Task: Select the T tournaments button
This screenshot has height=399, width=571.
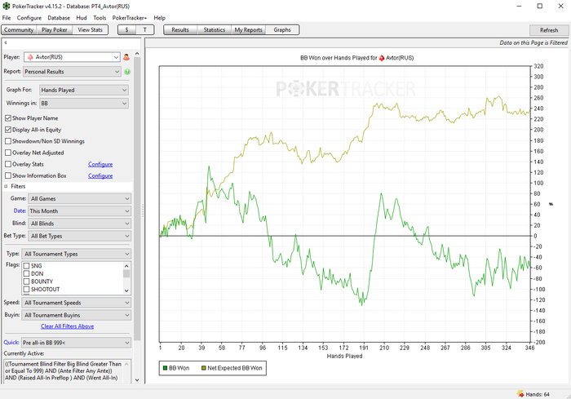Action: (x=144, y=30)
